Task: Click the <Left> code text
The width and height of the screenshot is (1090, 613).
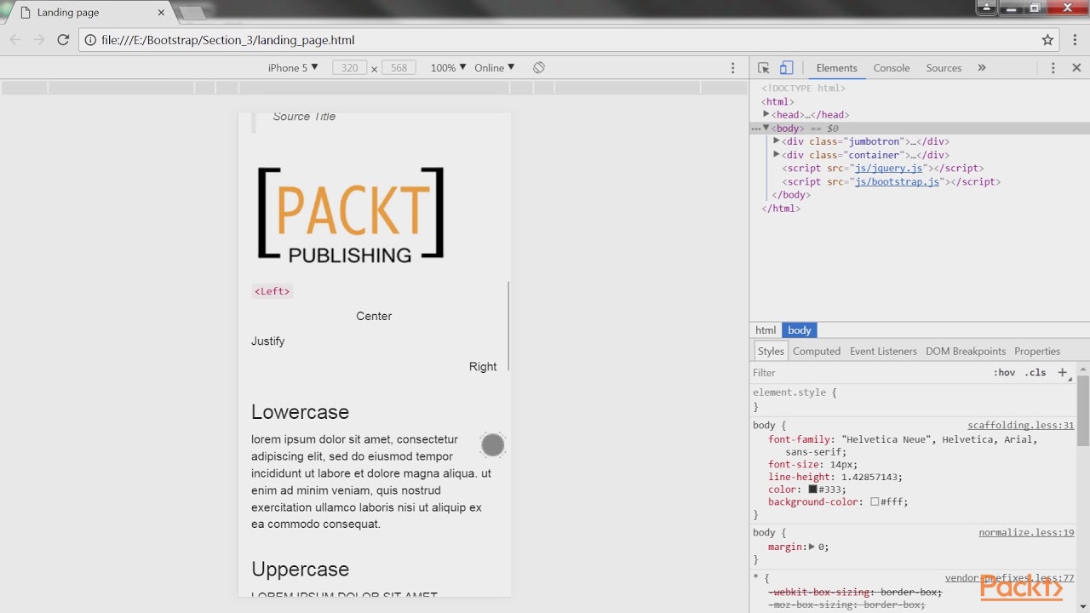Action: click(x=272, y=291)
